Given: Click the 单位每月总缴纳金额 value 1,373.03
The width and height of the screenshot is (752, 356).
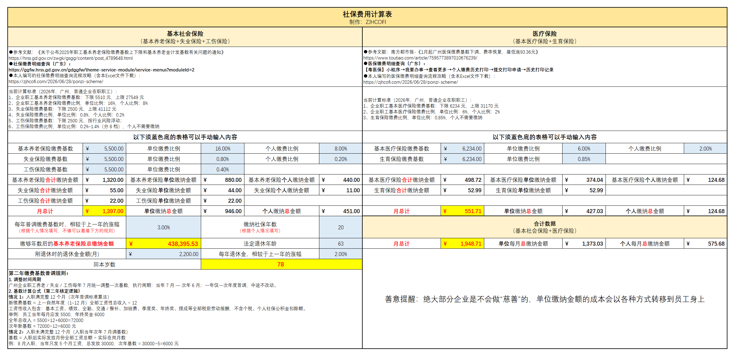Looking at the screenshot, I should click(584, 244).
